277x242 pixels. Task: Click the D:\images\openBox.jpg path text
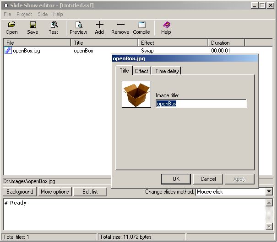[29, 181]
